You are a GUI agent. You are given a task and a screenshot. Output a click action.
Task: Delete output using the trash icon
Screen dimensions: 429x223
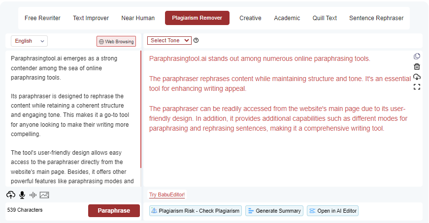pyautogui.click(x=417, y=66)
